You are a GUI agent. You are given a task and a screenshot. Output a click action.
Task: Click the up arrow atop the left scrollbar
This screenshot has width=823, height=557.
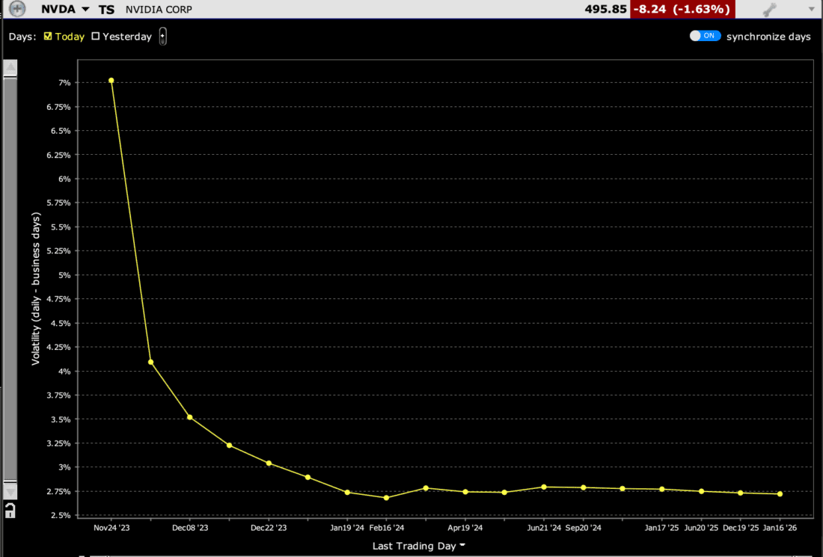[10, 67]
